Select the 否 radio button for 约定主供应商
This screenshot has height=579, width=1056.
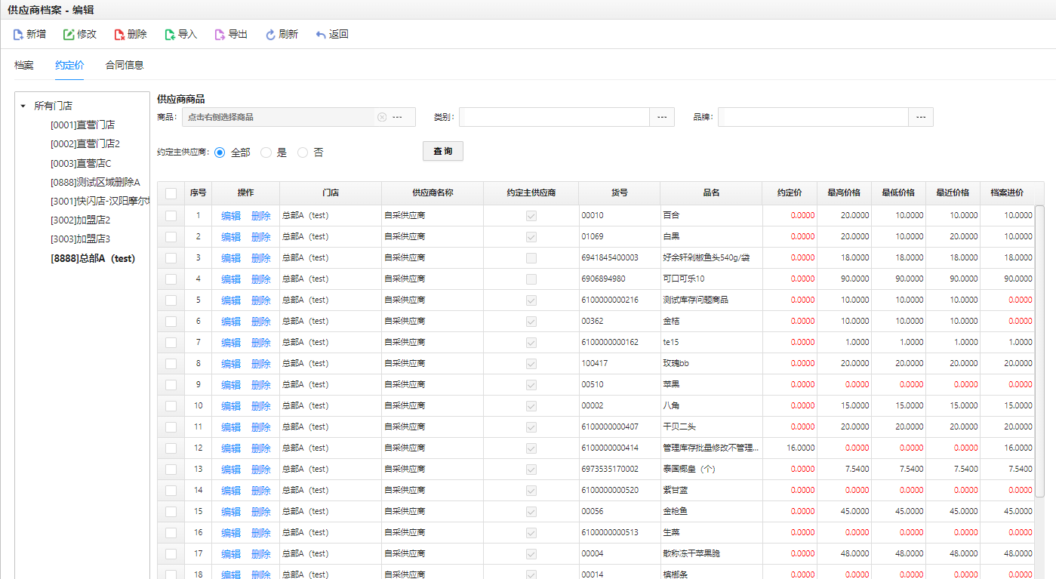click(x=303, y=152)
